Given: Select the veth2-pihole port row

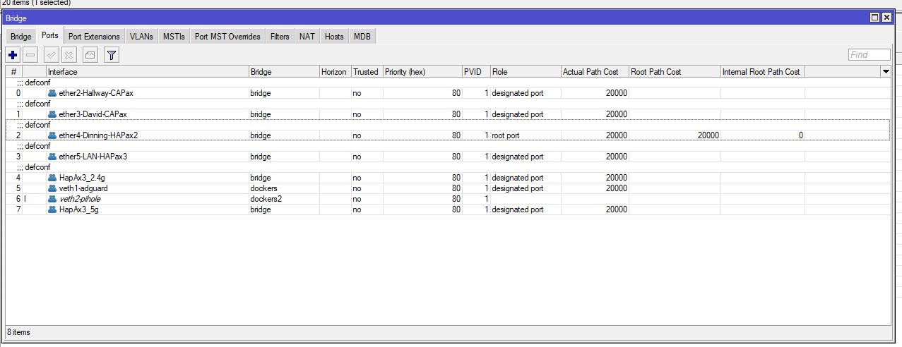Looking at the screenshot, I should pyautogui.click(x=448, y=199).
